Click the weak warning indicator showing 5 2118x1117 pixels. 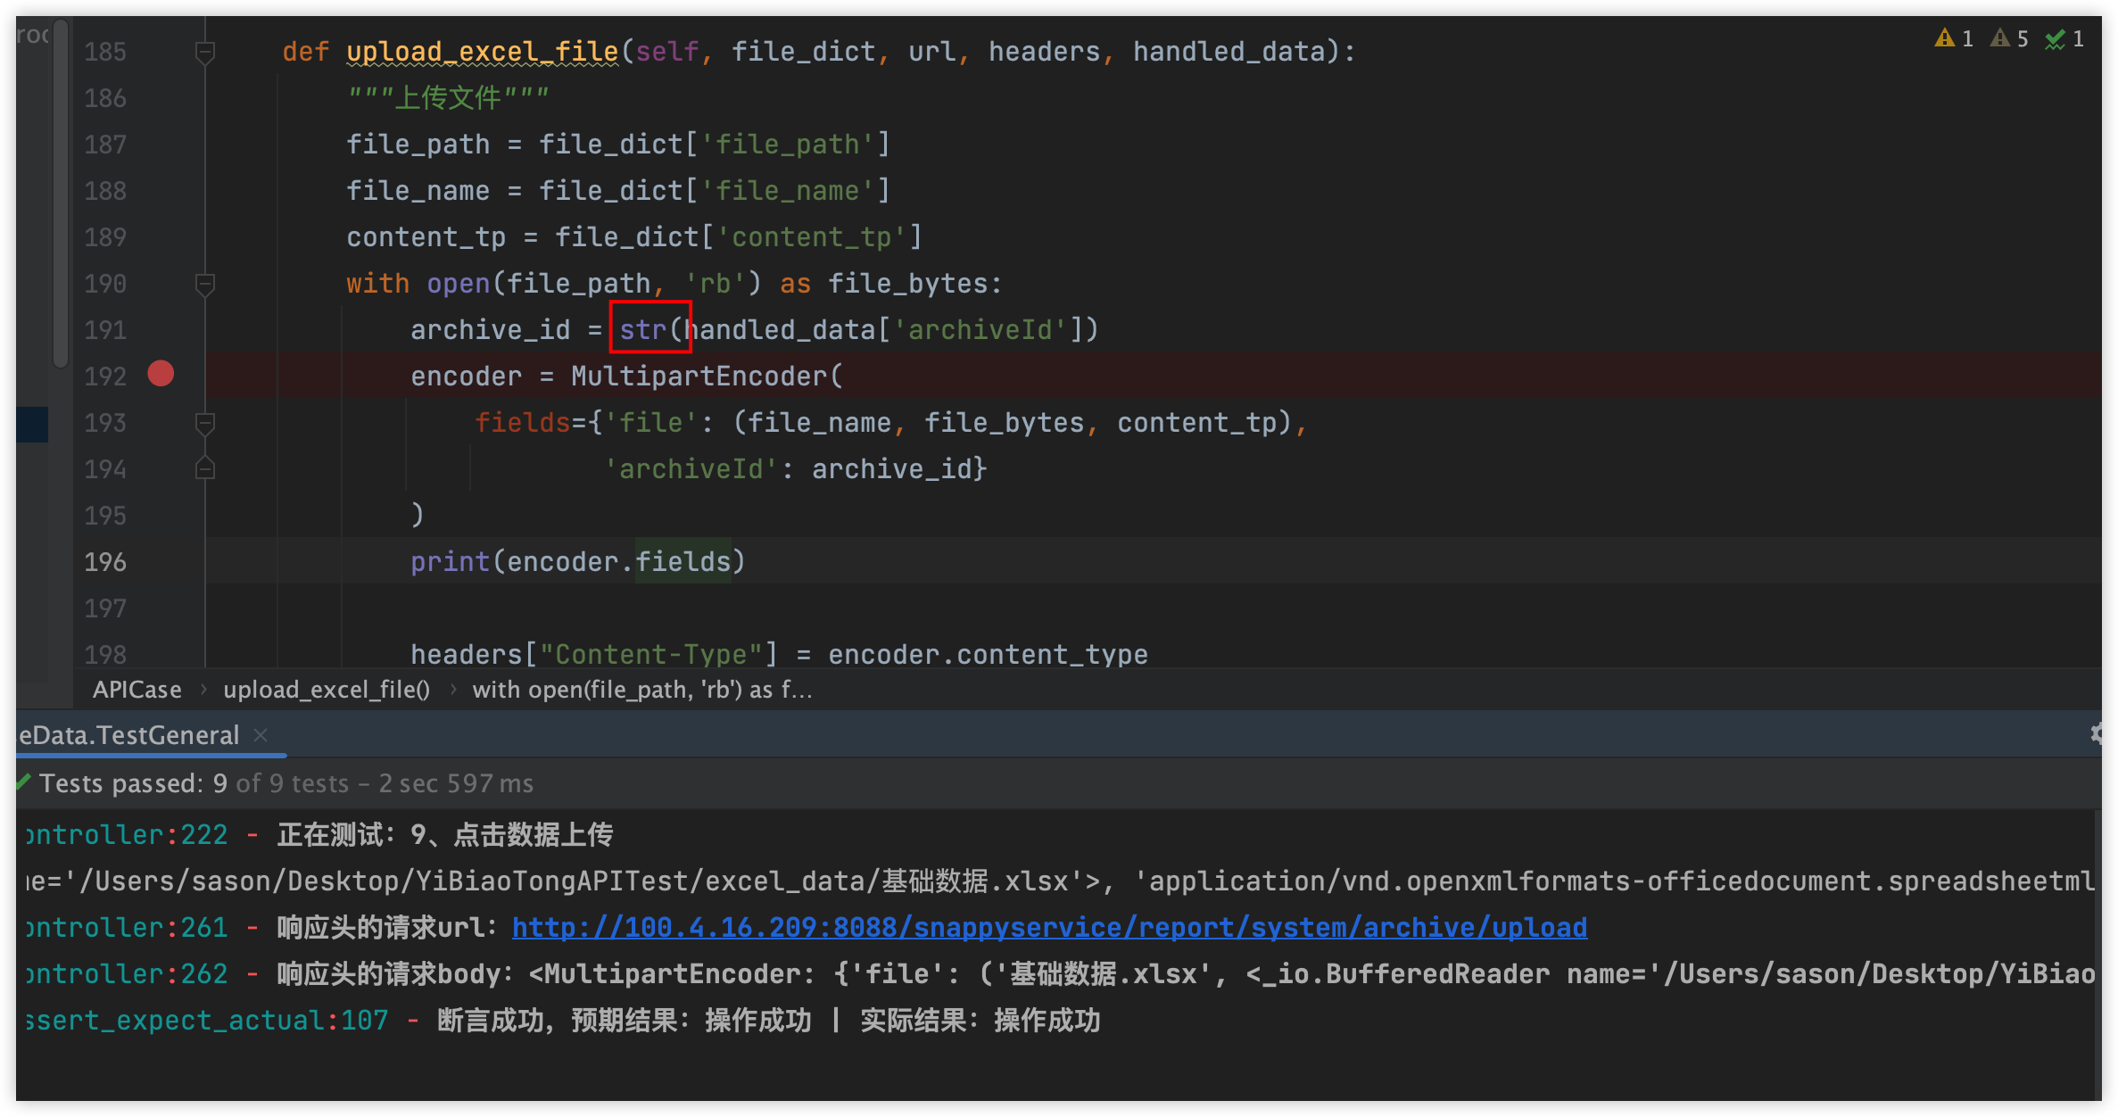pyautogui.click(x=2007, y=39)
